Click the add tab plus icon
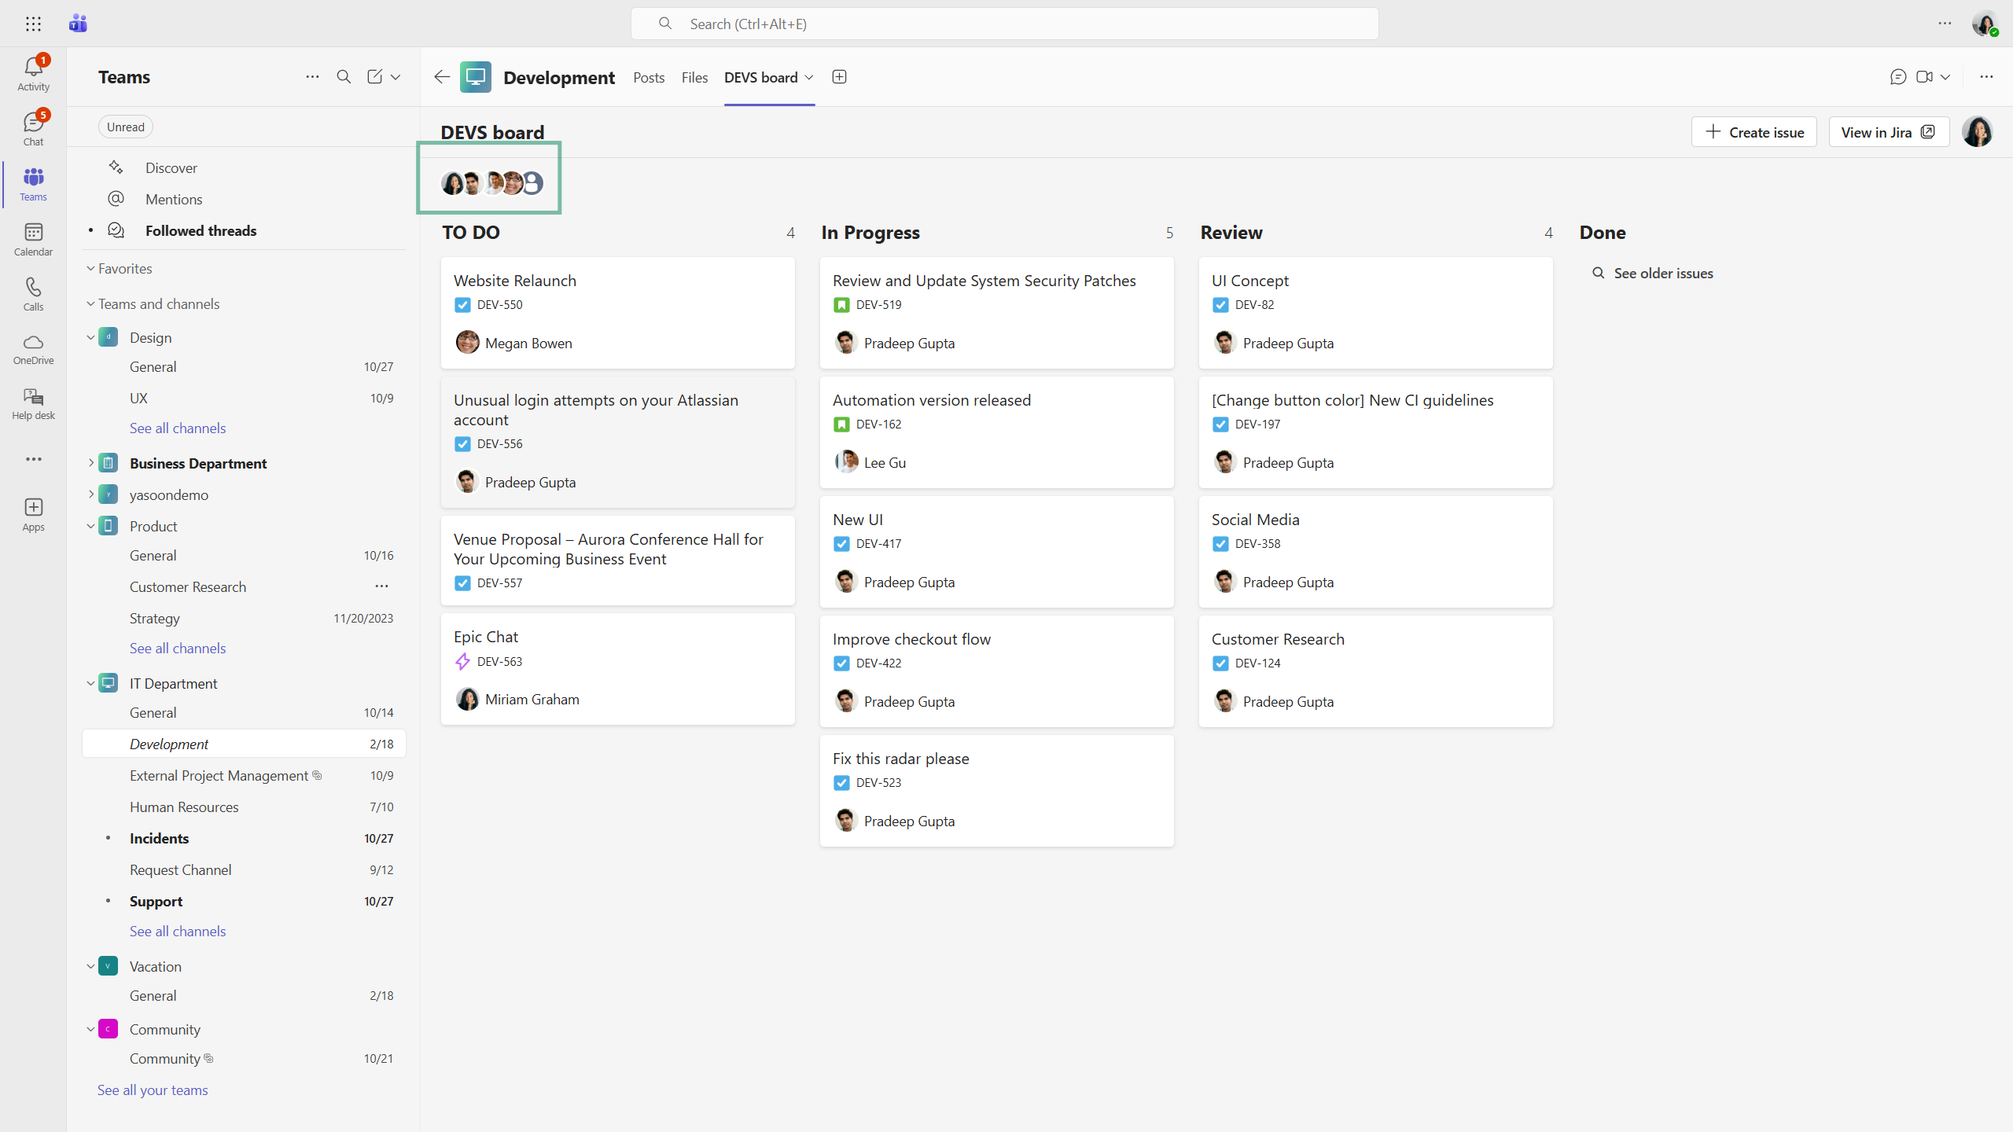Screen dimensions: 2013x1132 point(839,77)
